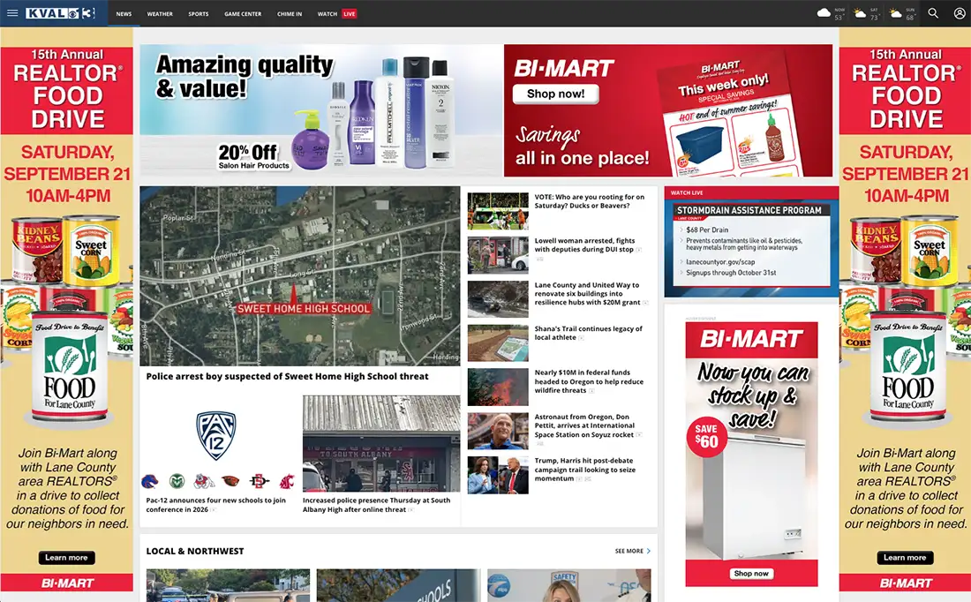This screenshot has width=971, height=602.
Task: Click the Pac-12 shield logo image
Action: tap(215, 436)
